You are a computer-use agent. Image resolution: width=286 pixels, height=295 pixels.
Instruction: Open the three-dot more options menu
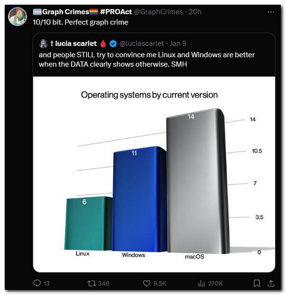[x=271, y=11]
